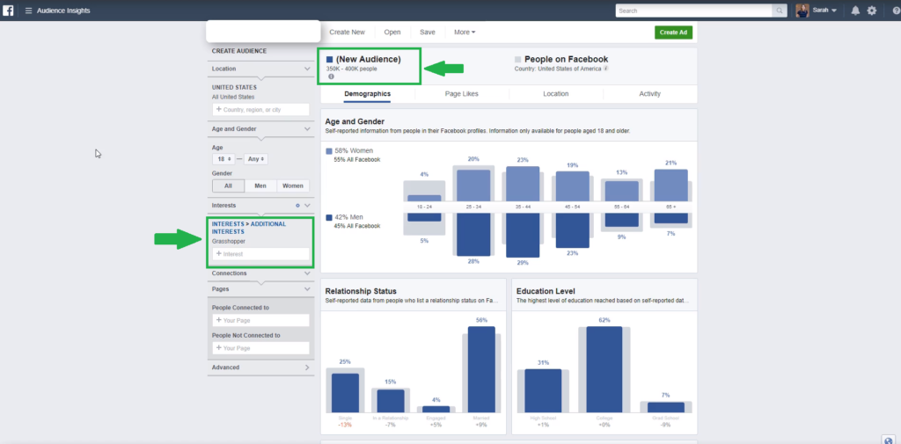Click the Audience Insights title
Viewport: 901px width, 444px height.
pyautogui.click(x=63, y=11)
